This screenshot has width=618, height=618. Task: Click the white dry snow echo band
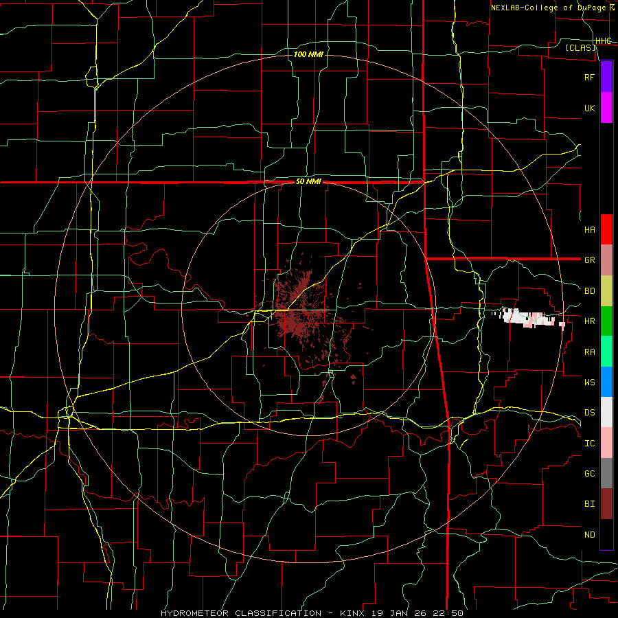click(x=528, y=318)
